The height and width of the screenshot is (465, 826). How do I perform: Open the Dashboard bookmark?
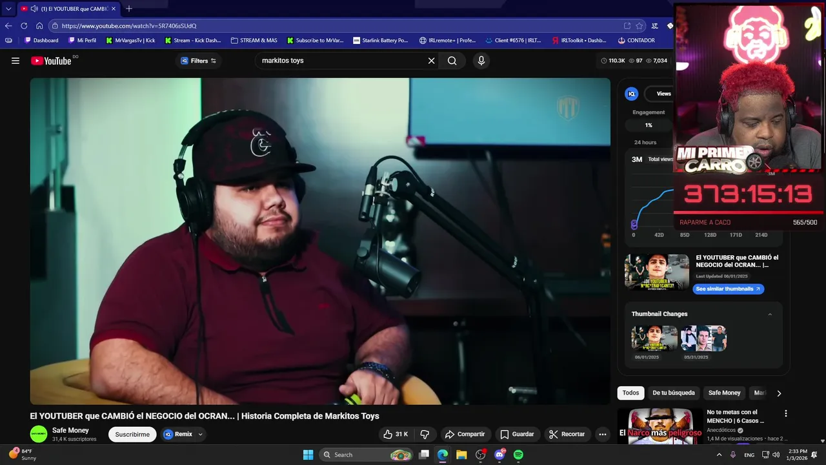(41, 40)
